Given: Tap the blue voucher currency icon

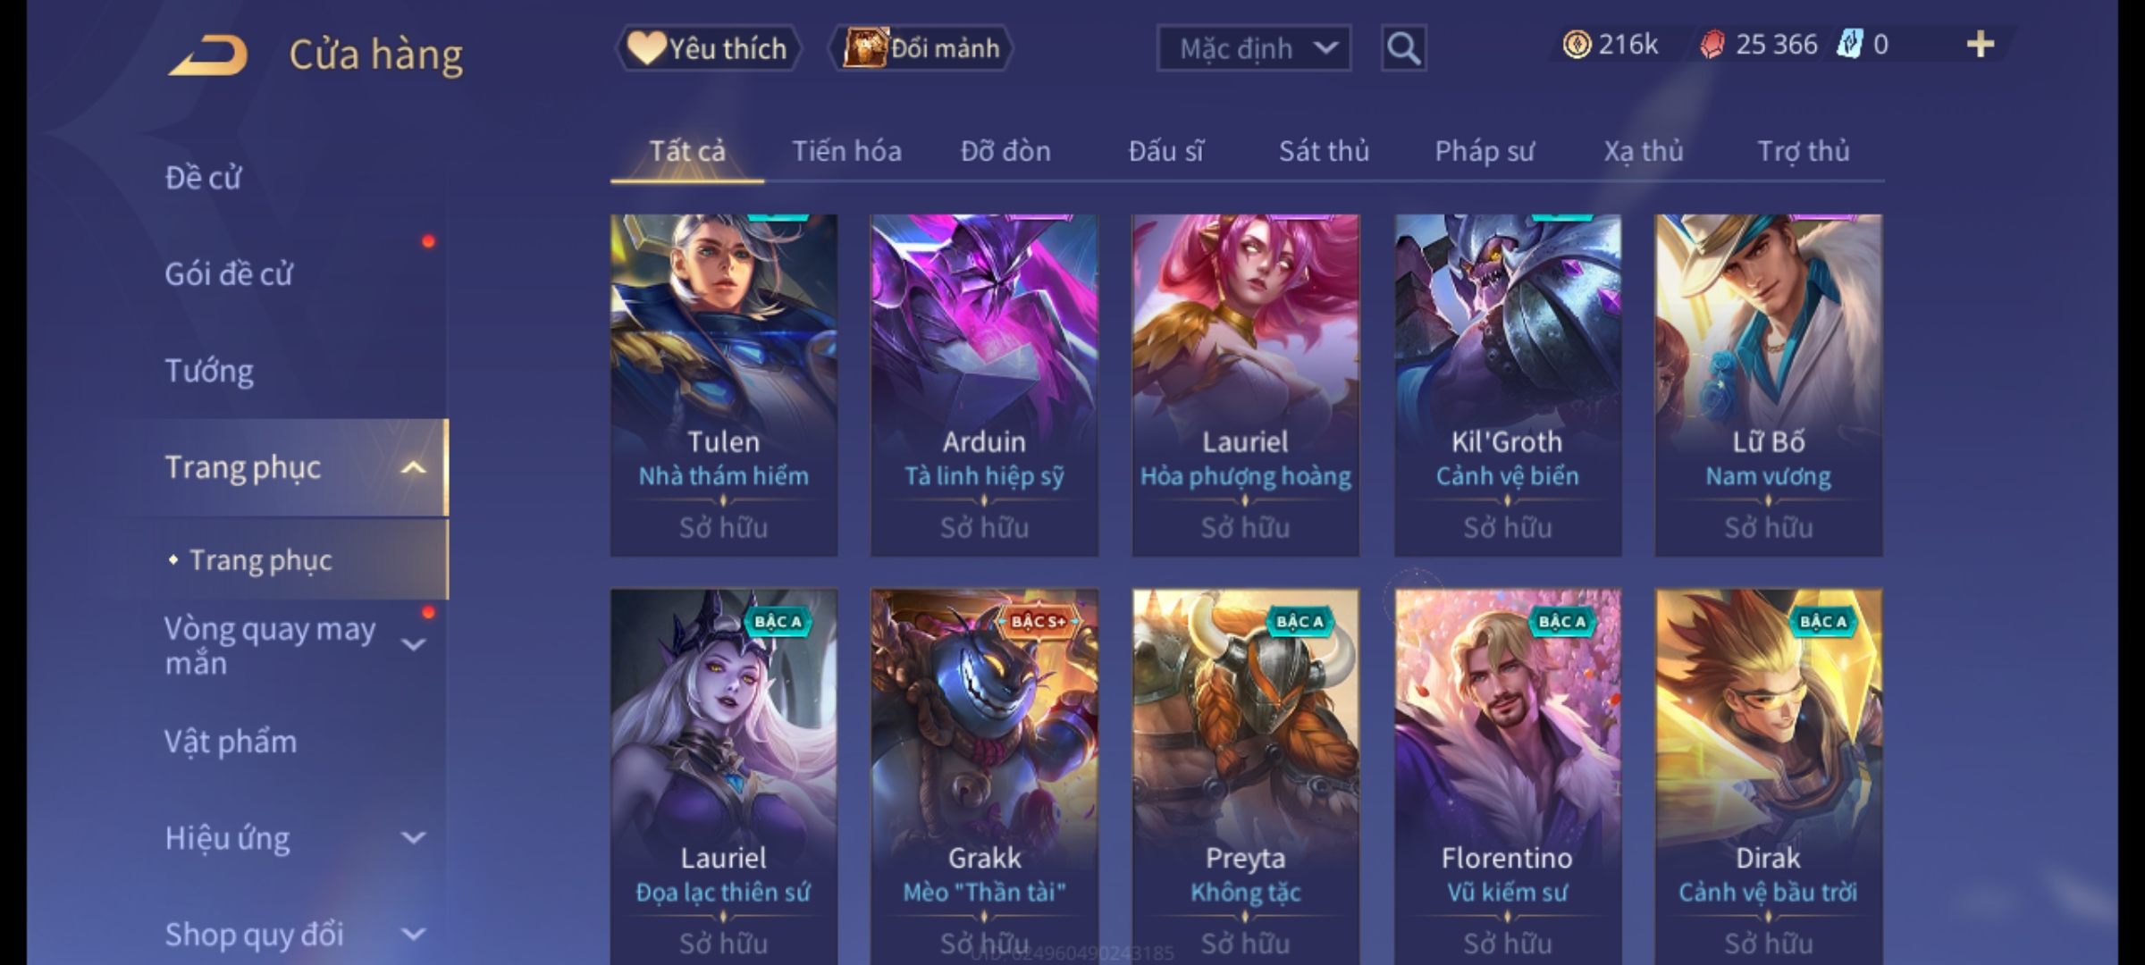Looking at the screenshot, I should tap(1849, 45).
